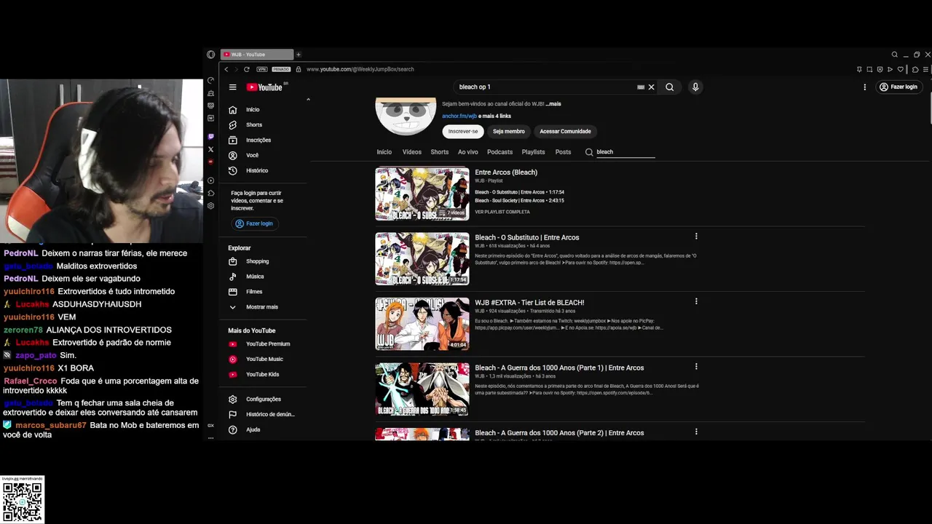Viewport: 932px width, 524px height.
Task: Click the site lock icon in address bar
Action: tap(299, 69)
